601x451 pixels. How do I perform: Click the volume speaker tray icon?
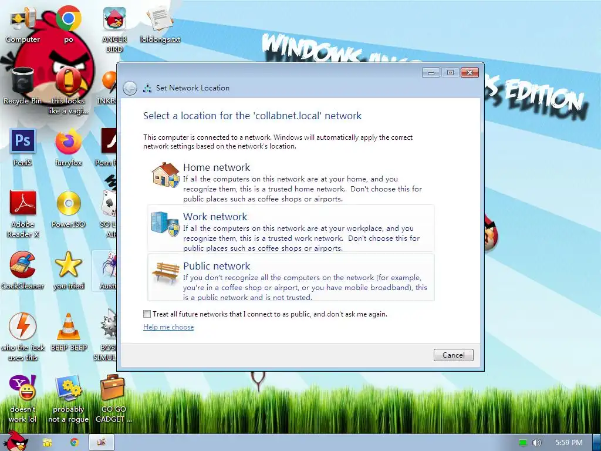[x=536, y=443]
